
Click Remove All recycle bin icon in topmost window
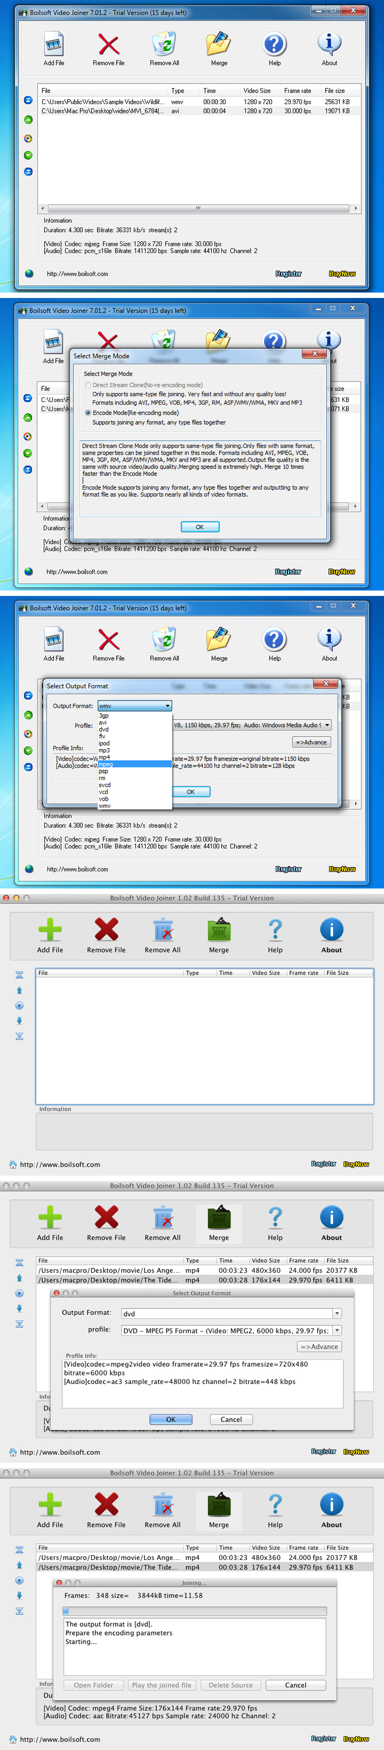point(164,44)
